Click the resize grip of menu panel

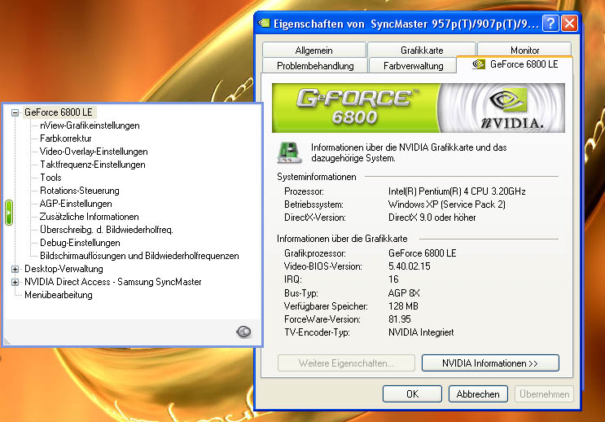pyautogui.click(x=7, y=341)
